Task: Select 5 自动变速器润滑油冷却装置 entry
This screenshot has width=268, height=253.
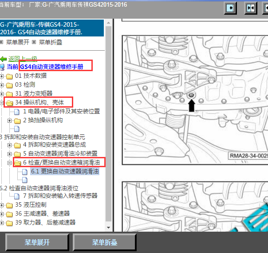Action: tap(60, 153)
